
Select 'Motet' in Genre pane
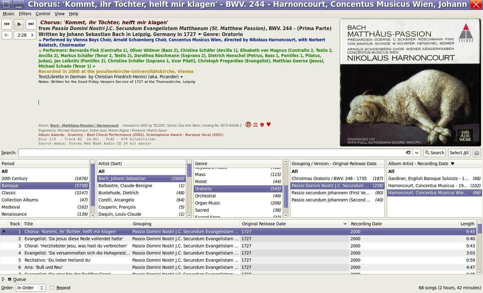[x=238, y=182]
